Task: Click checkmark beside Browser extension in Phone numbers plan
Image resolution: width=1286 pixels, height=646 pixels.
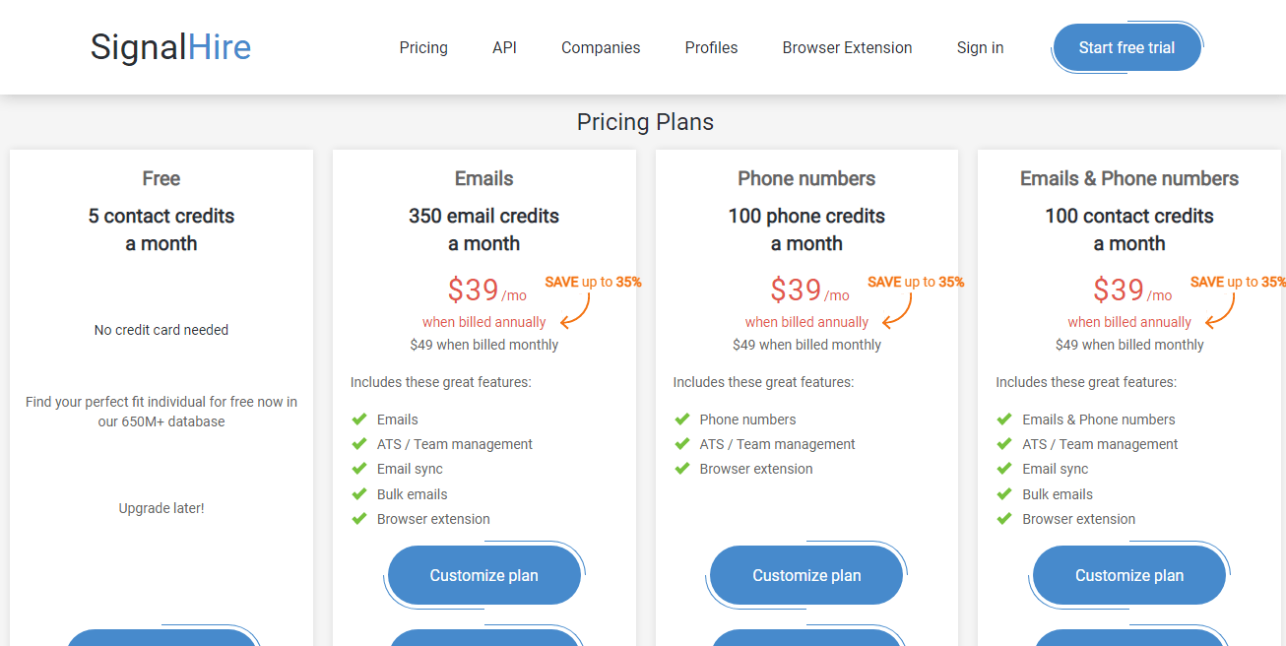Action: point(682,469)
